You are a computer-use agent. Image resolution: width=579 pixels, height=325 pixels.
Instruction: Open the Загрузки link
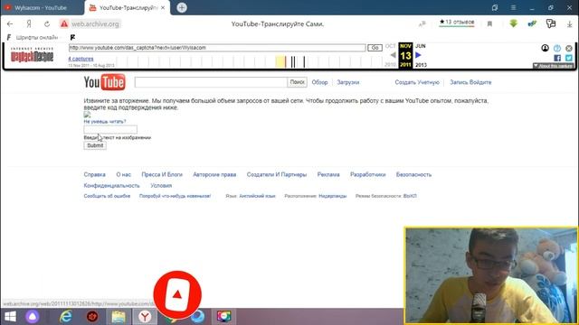(x=347, y=82)
